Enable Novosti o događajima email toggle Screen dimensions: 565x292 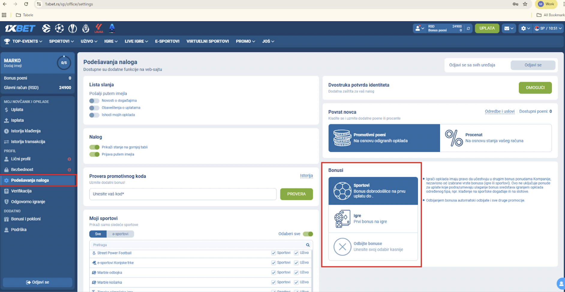coord(94,101)
